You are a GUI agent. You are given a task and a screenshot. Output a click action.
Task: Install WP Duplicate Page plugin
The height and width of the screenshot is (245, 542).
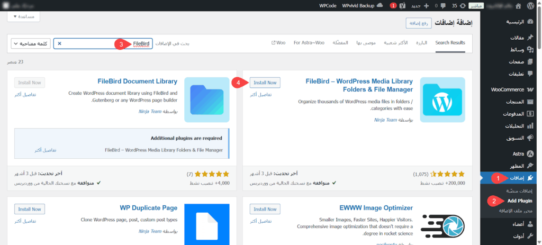[30, 209]
